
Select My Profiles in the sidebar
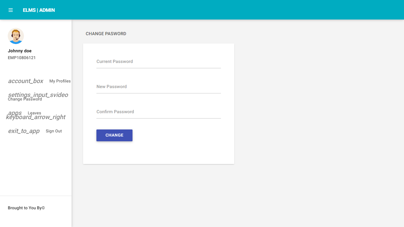click(x=60, y=81)
